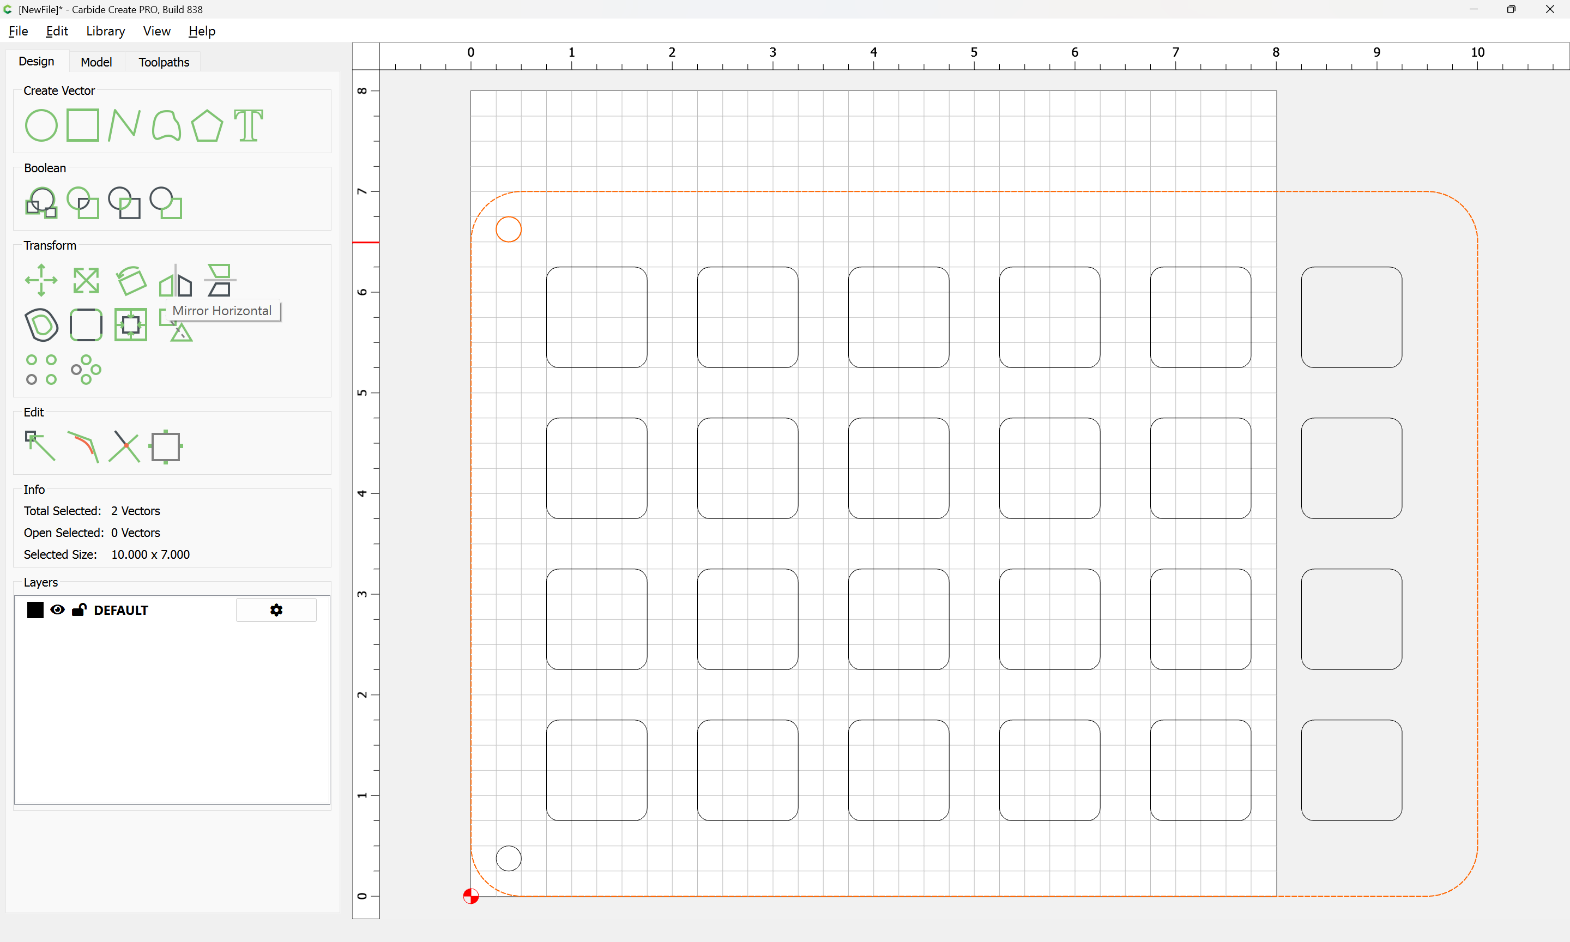Click the 'Open Selected: 0 Vectors' text
The height and width of the screenshot is (942, 1570).
92,533
